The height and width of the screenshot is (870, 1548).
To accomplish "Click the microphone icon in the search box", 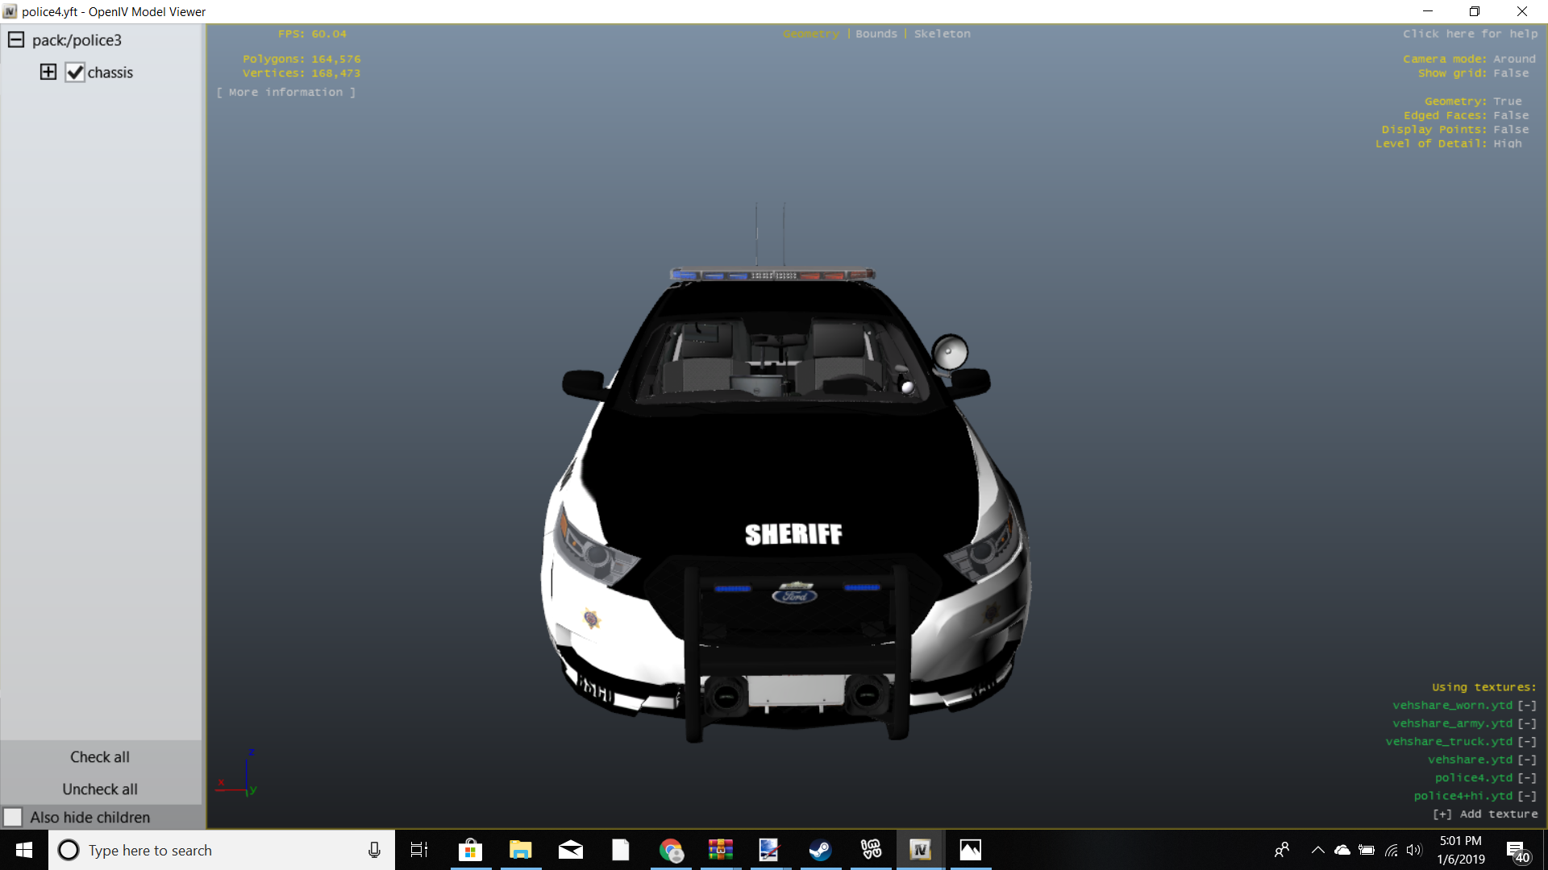I will [x=374, y=850].
